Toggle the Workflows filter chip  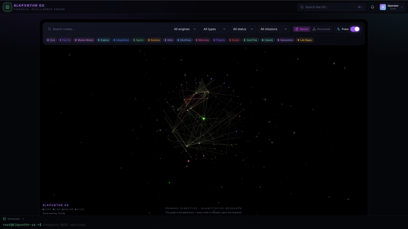click(x=184, y=40)
